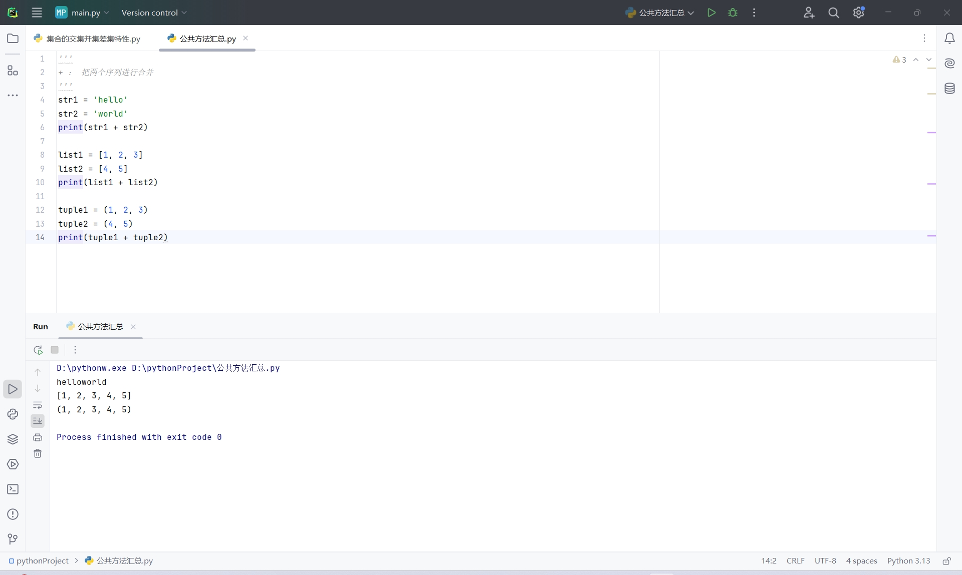Click pythonProject in the breadcrumb bar
The width and height of the screenshot is (962, 575).
42,560
